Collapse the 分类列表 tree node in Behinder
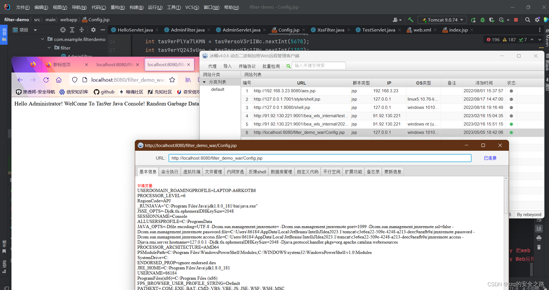The image size is (549, 290). [x=204, y=82]
